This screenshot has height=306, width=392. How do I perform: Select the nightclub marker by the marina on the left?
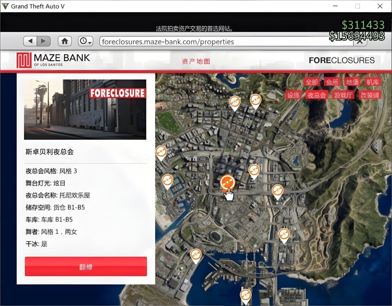click(167, 181)
